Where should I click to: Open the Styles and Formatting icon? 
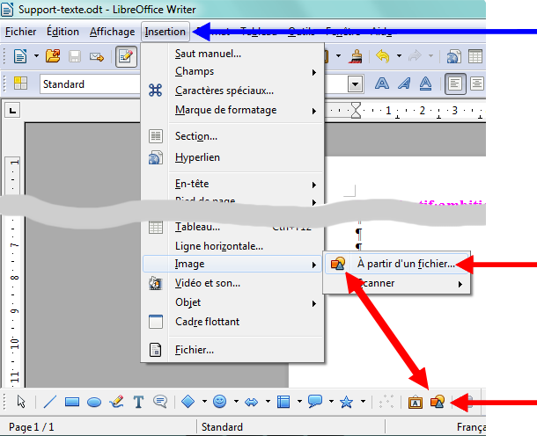point(20,84)
